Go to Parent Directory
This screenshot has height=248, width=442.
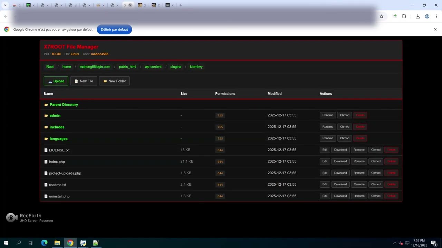point(64,105)
